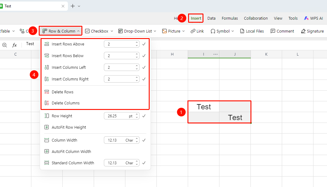
Task: Switch to the Formulas tab
Action: [230, 18]
